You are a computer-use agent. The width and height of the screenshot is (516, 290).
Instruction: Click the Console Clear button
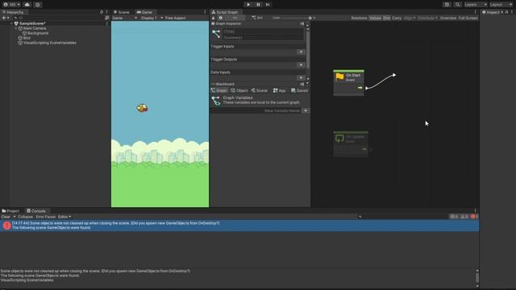[x=6, y=217]
